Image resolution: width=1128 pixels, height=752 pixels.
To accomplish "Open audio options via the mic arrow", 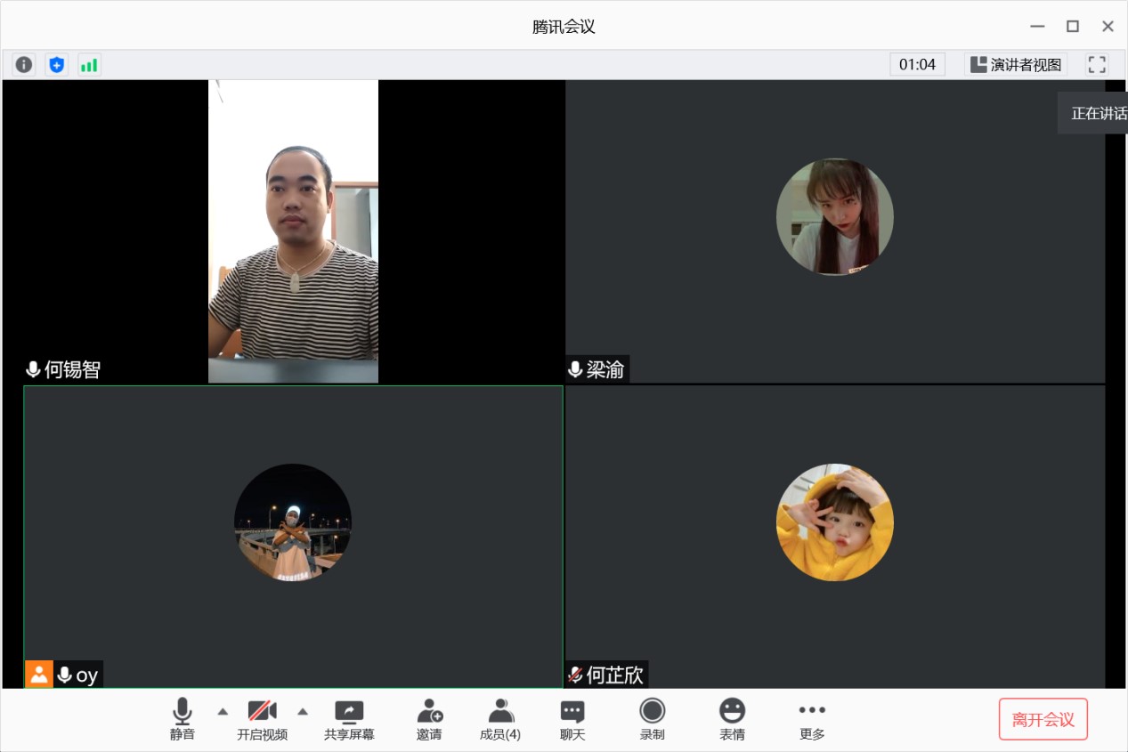I will [222, 712].
